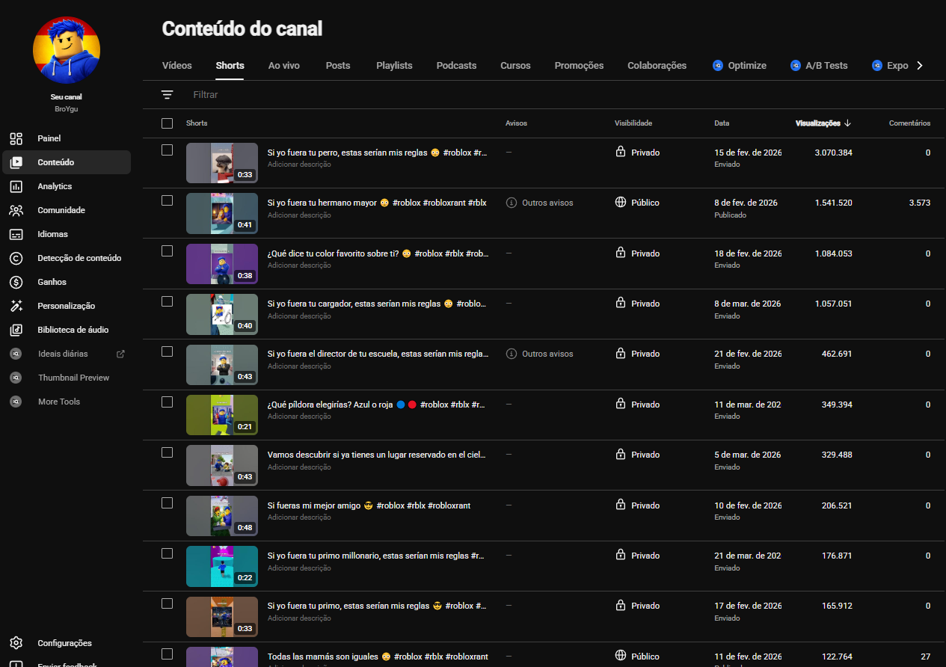946x667 pixels.
Task: Click the Comentários column header
Action: [x=909, y=123]
